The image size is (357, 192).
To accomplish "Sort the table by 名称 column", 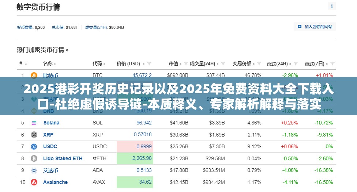I will click(x=49, y=64).
